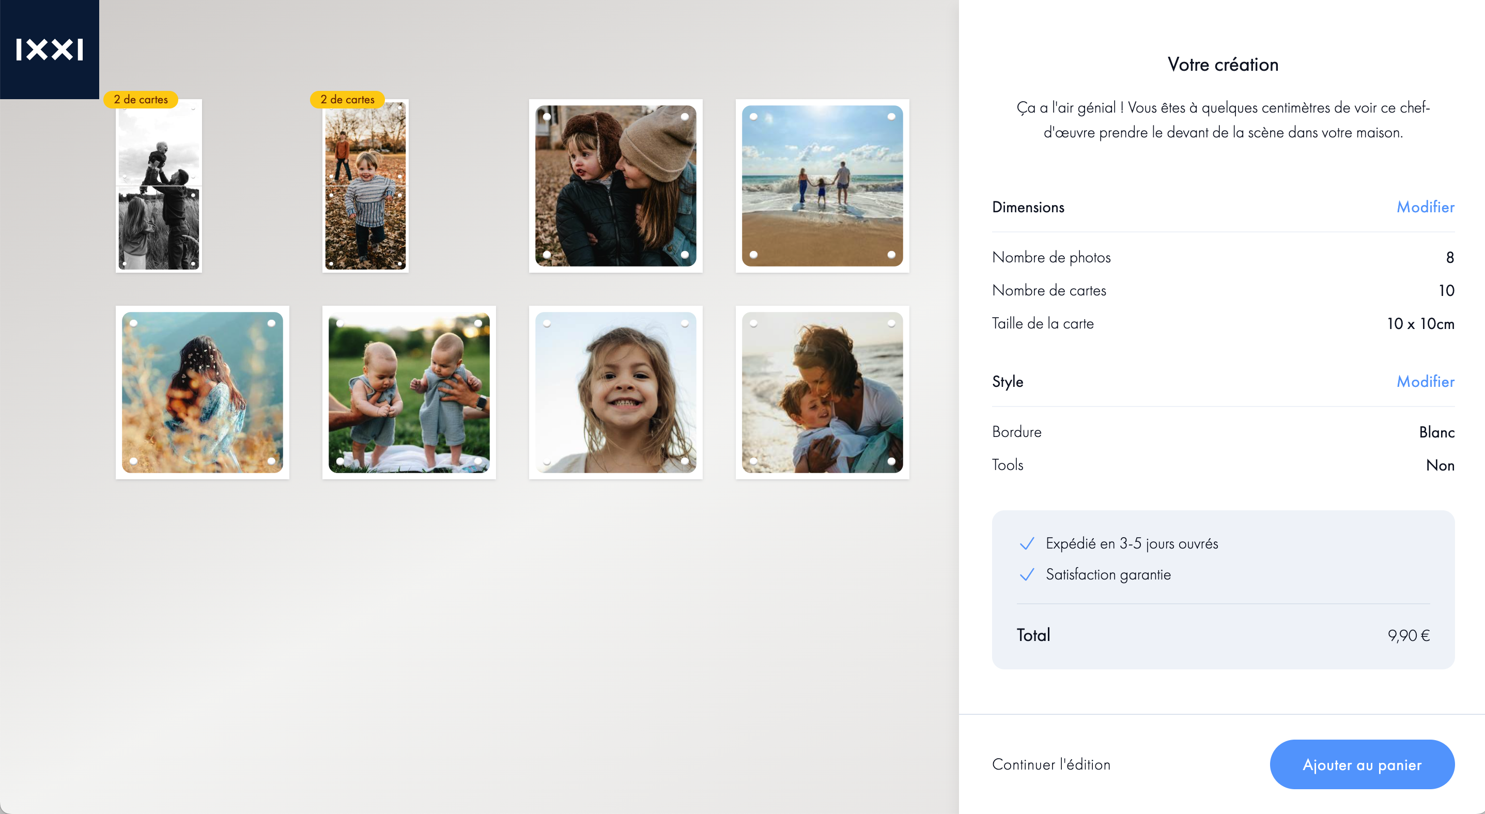Click Ajouter au panier button
1485x814 pixels.
pos(1362,764)
